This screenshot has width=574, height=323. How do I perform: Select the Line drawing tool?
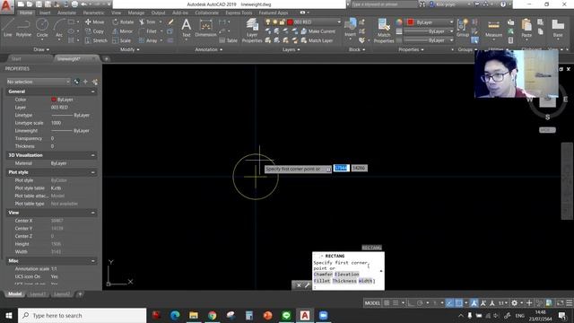tap(7, 28)
